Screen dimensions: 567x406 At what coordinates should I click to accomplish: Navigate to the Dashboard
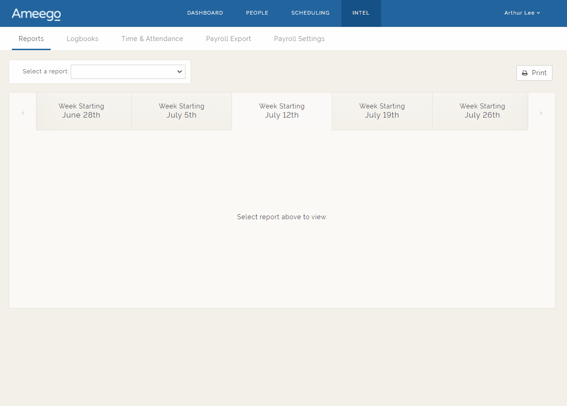point(205,13)
